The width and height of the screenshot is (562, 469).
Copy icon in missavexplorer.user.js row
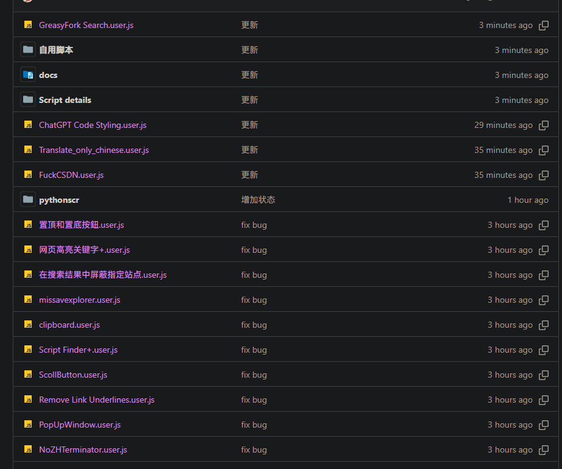[543, 300]
